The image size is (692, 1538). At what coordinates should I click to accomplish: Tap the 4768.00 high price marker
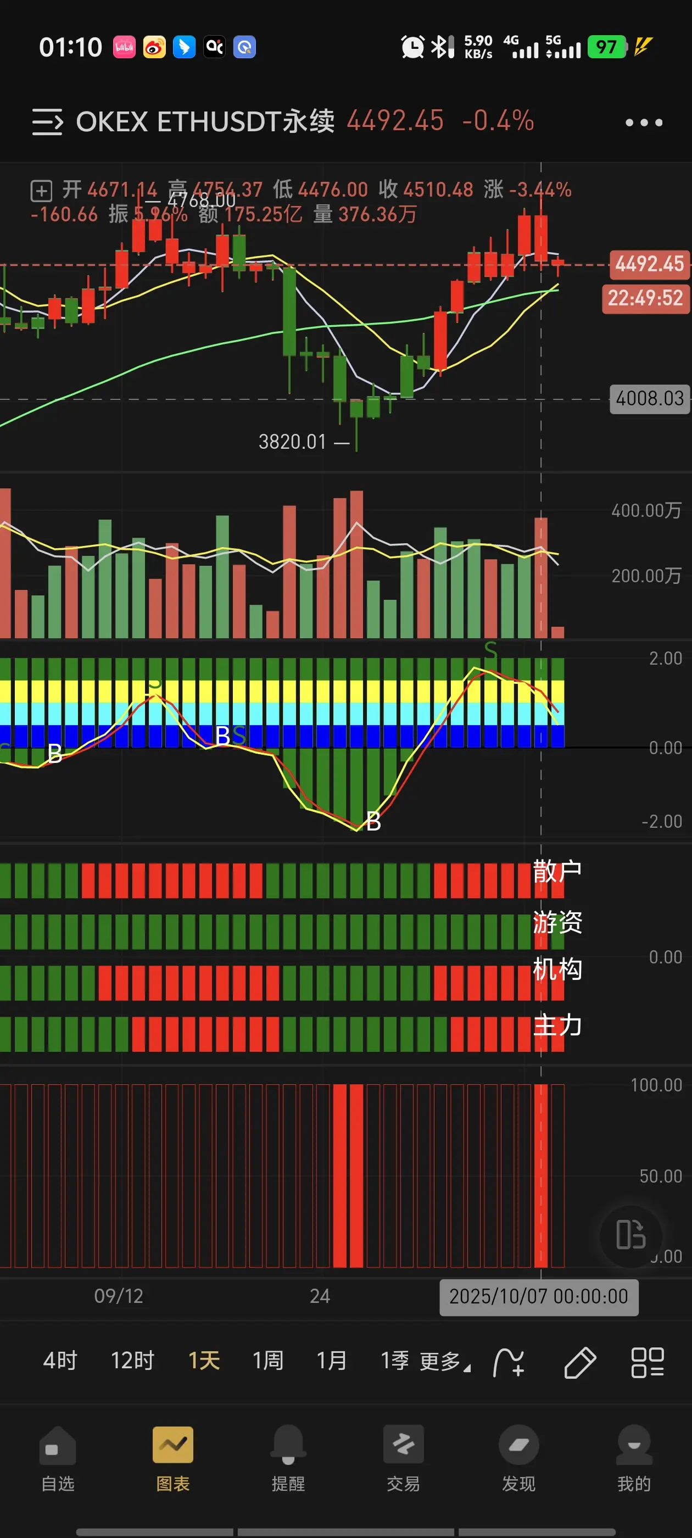pyautogui.click(x=202, y=200)
